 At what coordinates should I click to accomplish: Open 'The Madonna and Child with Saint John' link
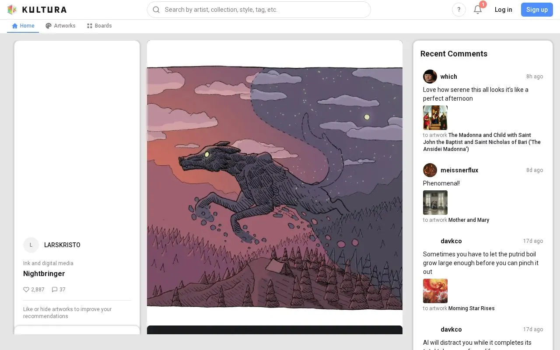tap(482, 142)
